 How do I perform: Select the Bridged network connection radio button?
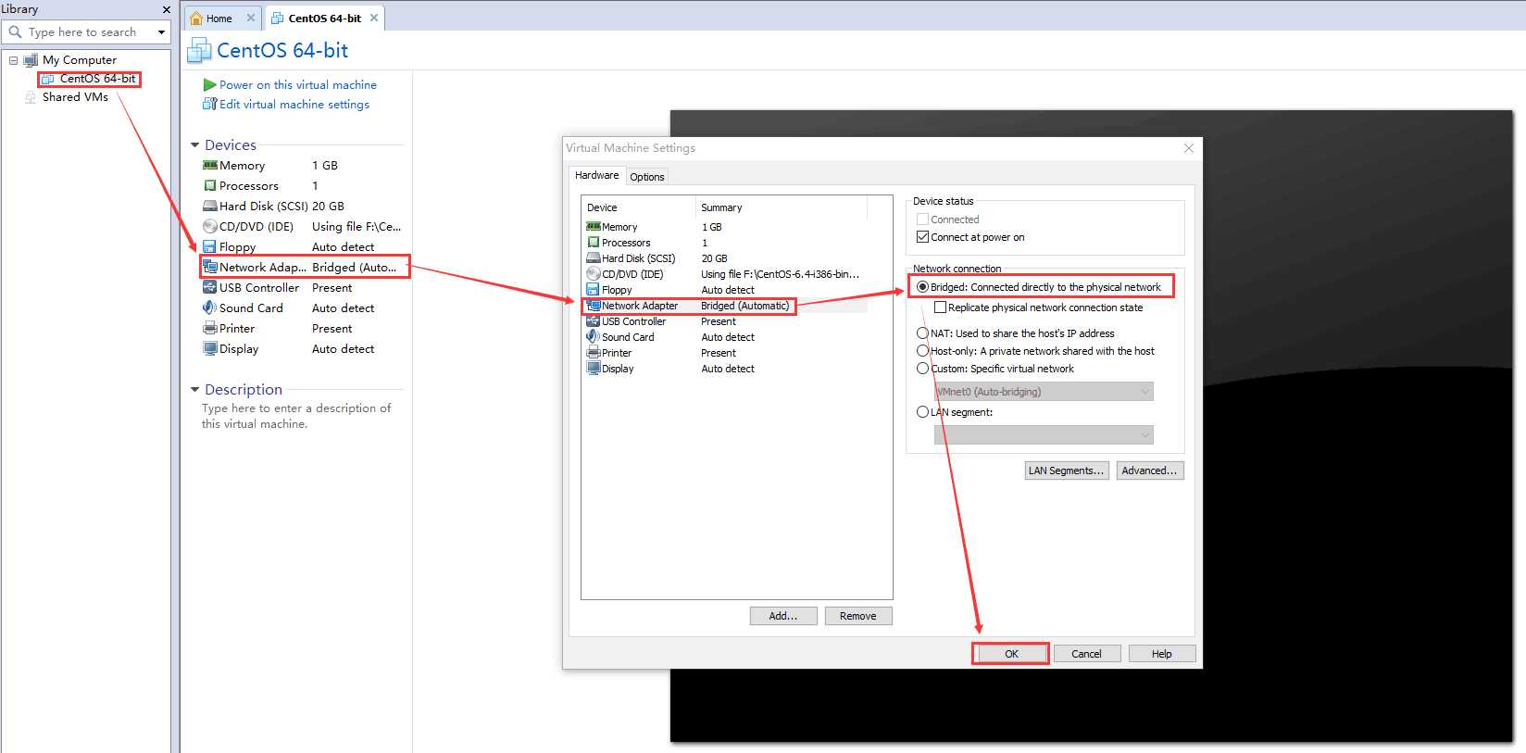[x=922, y=287]
